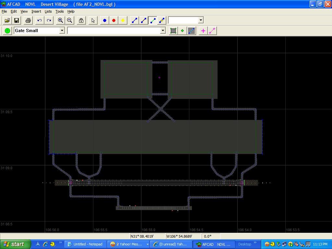332x249 pixels.
Task: Toggle the lock icon in the toolbar
Action: pos(81,20)
